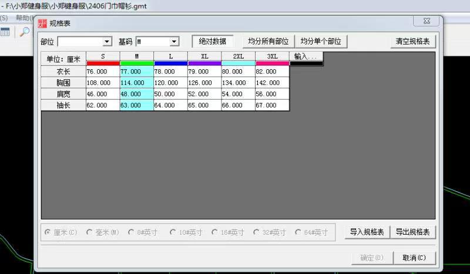Select the 肩宽 row header
The image size is (470, 274).
coord(63,94)
